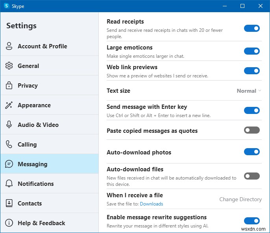
Task: Enable Paste copied messages as quotes
Action: [x=252, y=130]
